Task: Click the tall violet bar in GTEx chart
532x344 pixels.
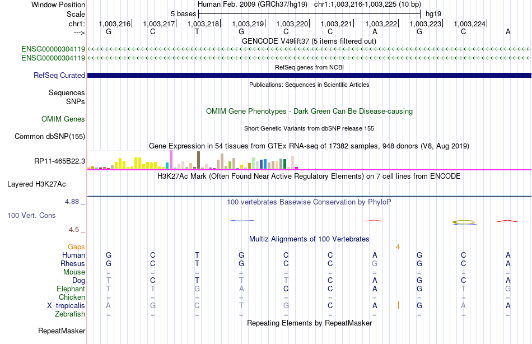Action: (171, 160)
